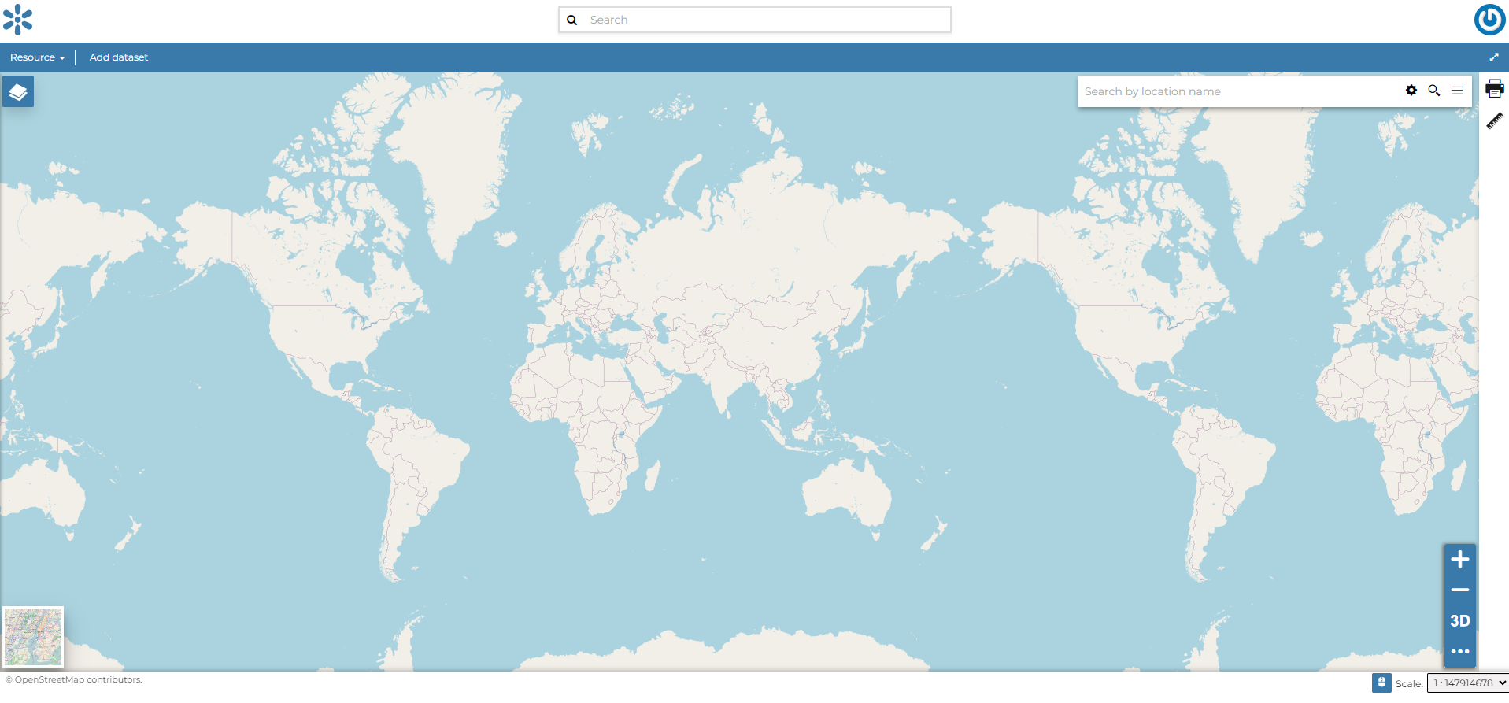The image size is (1509, 703).
Task: Zoom in with the plus button
Action: [x=1460, y=559]
